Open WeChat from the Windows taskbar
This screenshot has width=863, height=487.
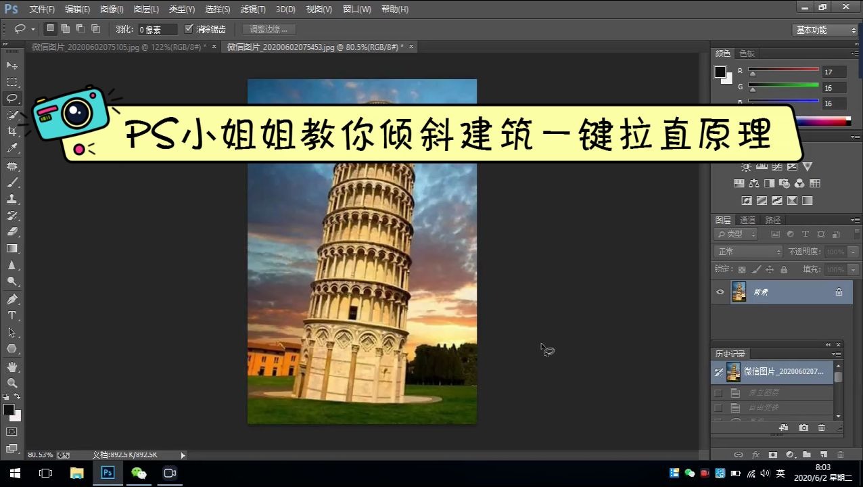point(139,473)
